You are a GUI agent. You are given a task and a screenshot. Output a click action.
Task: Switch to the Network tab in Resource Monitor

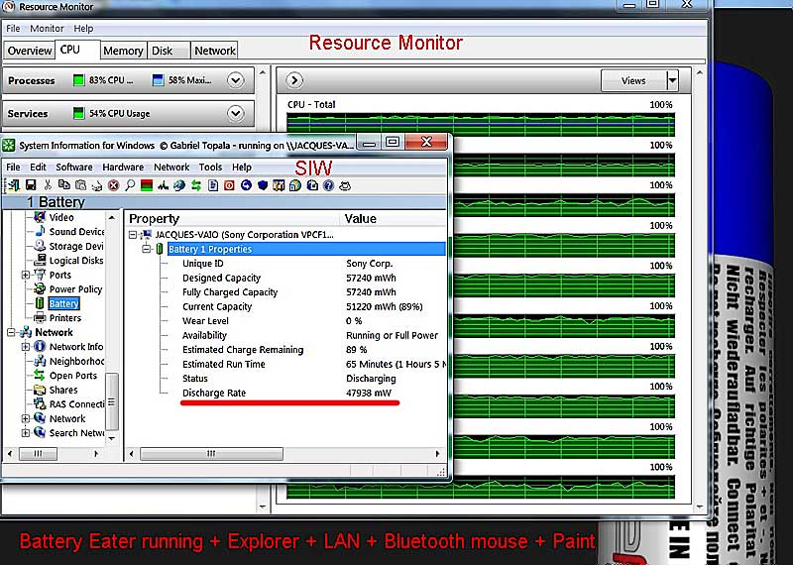pos(215,51)
